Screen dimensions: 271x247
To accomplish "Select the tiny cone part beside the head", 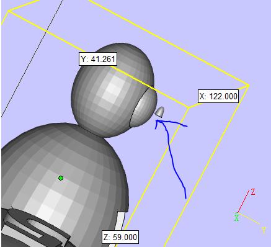I will (160, 112).
